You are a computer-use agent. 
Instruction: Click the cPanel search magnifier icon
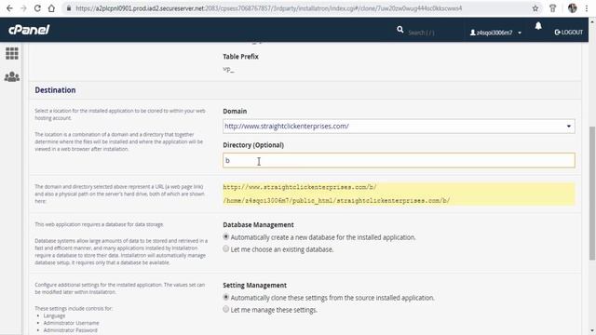[x=400, y=29]
